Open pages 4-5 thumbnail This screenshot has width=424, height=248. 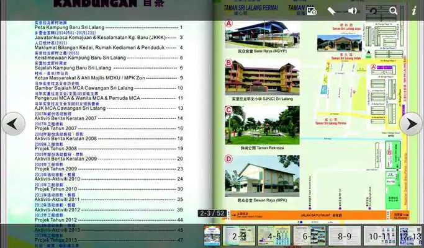click(x=274, y=236)
